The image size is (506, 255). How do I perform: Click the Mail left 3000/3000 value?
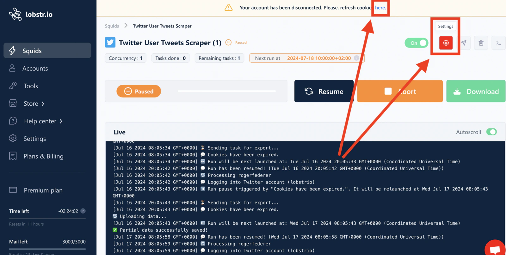pos(74,242)
